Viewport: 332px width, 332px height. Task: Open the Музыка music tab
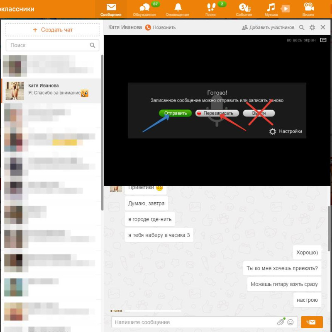pos(271,9)
